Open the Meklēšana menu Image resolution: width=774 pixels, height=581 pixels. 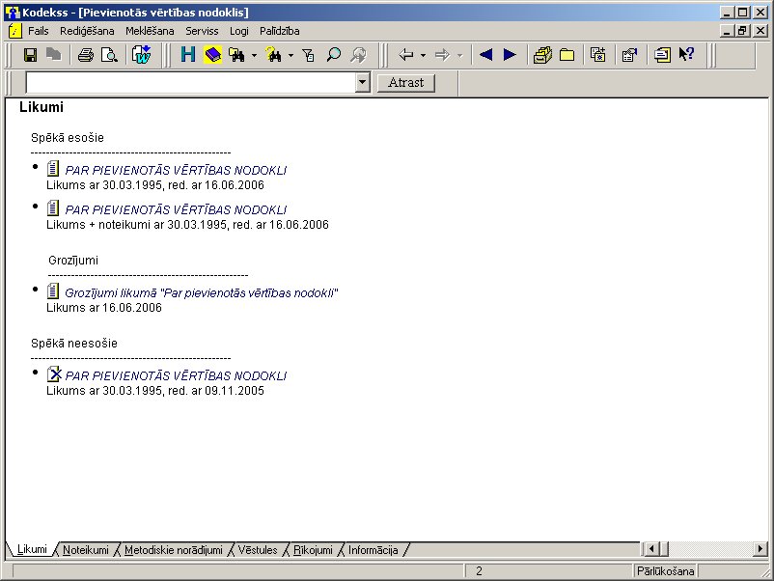pyautogui.click(x=150, y=31)
